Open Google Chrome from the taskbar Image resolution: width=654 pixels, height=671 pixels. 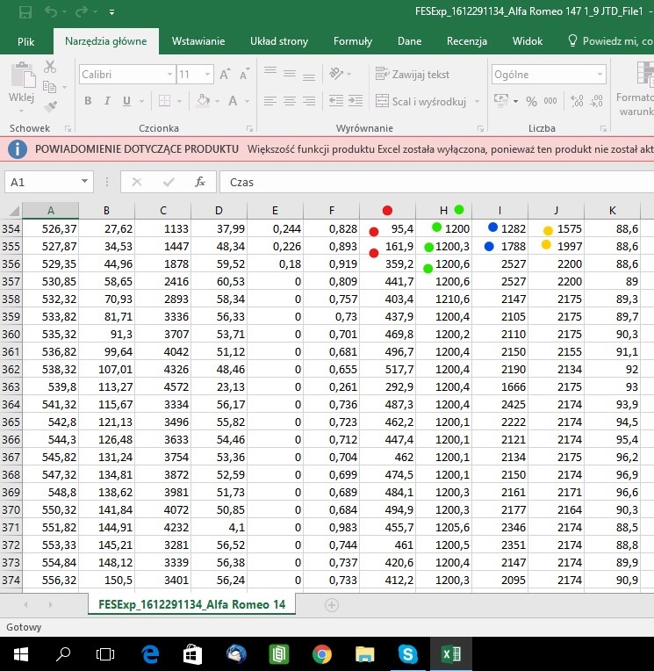[x=321, y=653]
